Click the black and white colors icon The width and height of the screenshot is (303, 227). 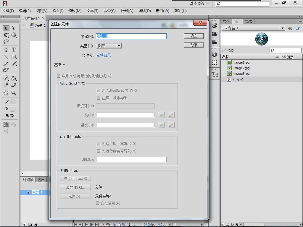coord(7,116)
